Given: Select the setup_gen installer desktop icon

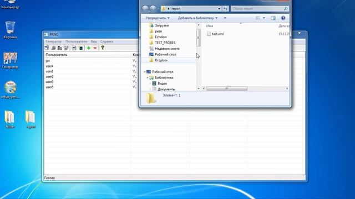Looking at the screenshot, I should [10, 90].
